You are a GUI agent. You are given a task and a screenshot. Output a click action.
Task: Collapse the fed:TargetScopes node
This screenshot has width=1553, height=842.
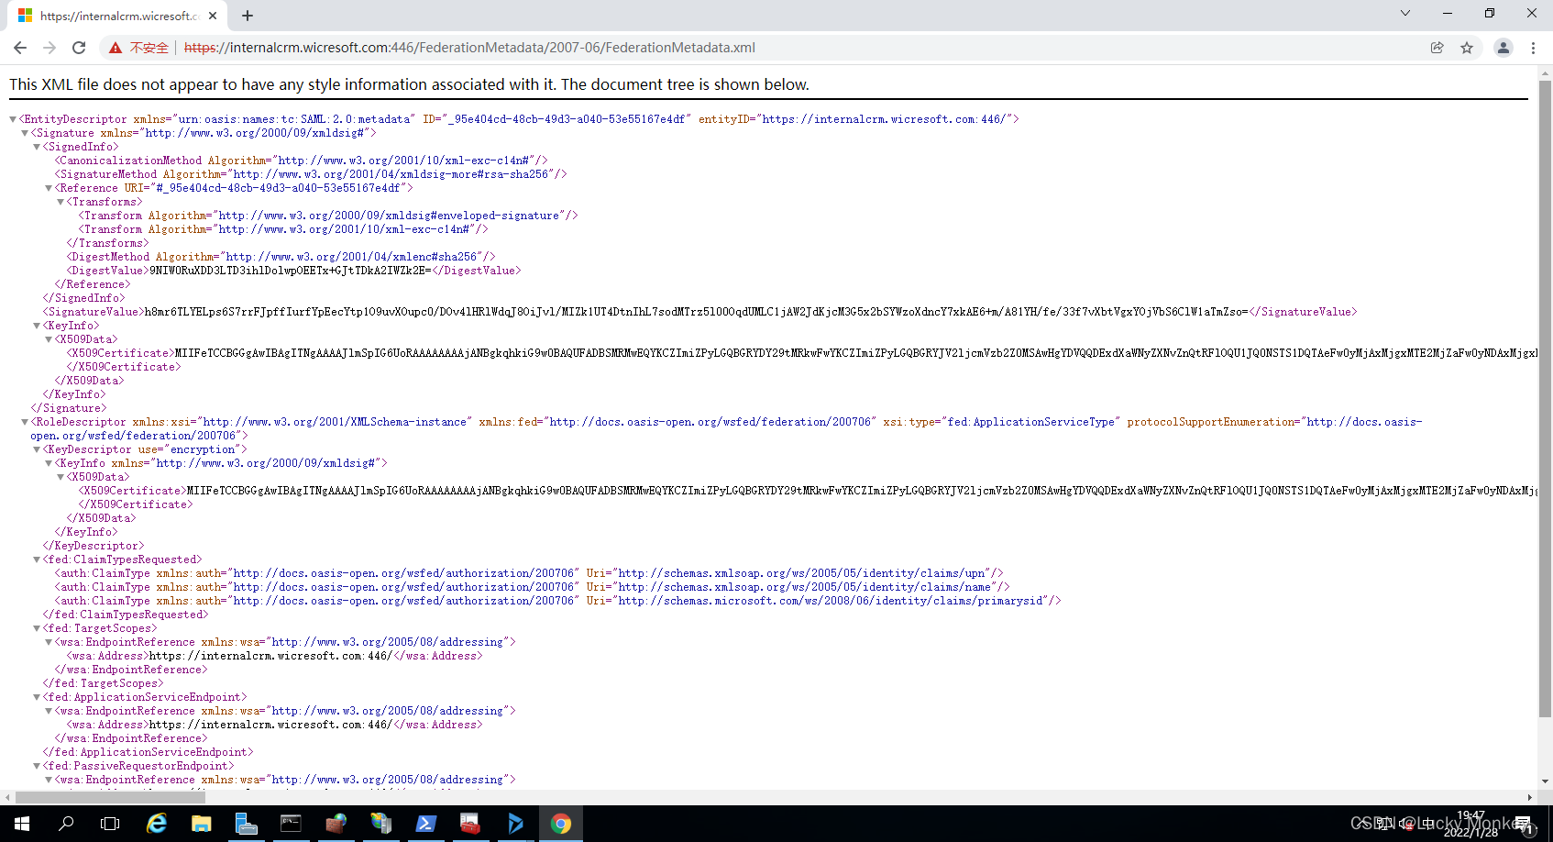37,628
